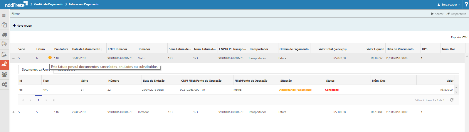This screenshot has height=132, width=469.
Task: Expand the invoice 5 row
Action: click(x=14, y=112)
